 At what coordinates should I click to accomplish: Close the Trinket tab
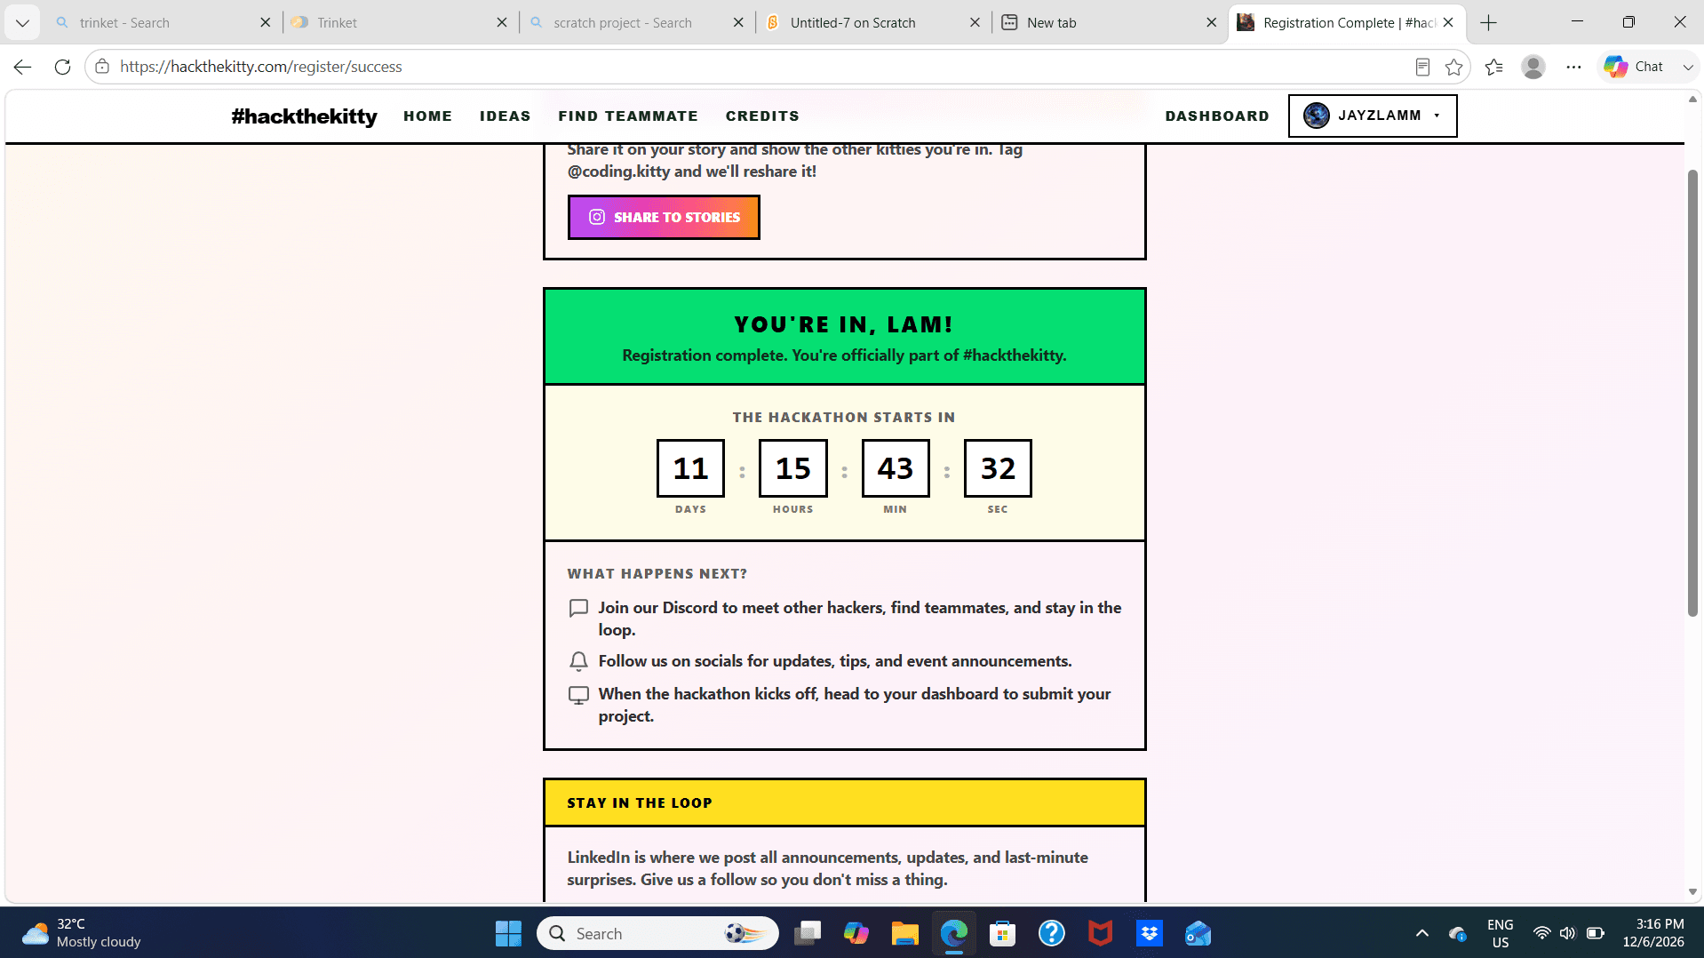click(502, 23)
